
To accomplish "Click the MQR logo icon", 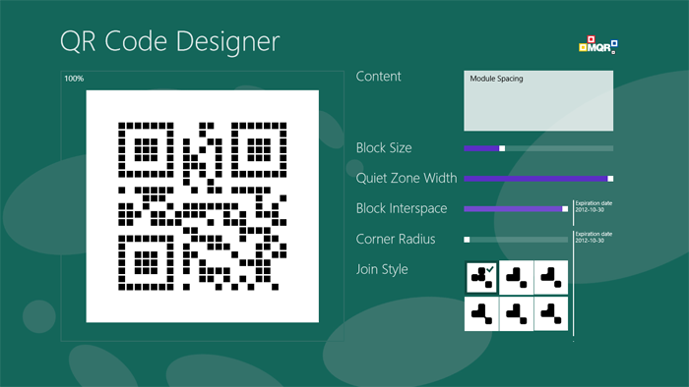I will (x=598, y=45).
